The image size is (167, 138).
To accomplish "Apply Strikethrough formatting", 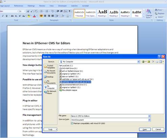I will (12, 16).
